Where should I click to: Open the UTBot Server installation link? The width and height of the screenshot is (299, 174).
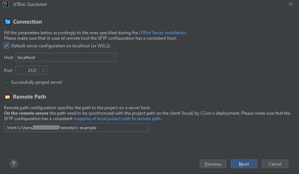click(162, 33)
